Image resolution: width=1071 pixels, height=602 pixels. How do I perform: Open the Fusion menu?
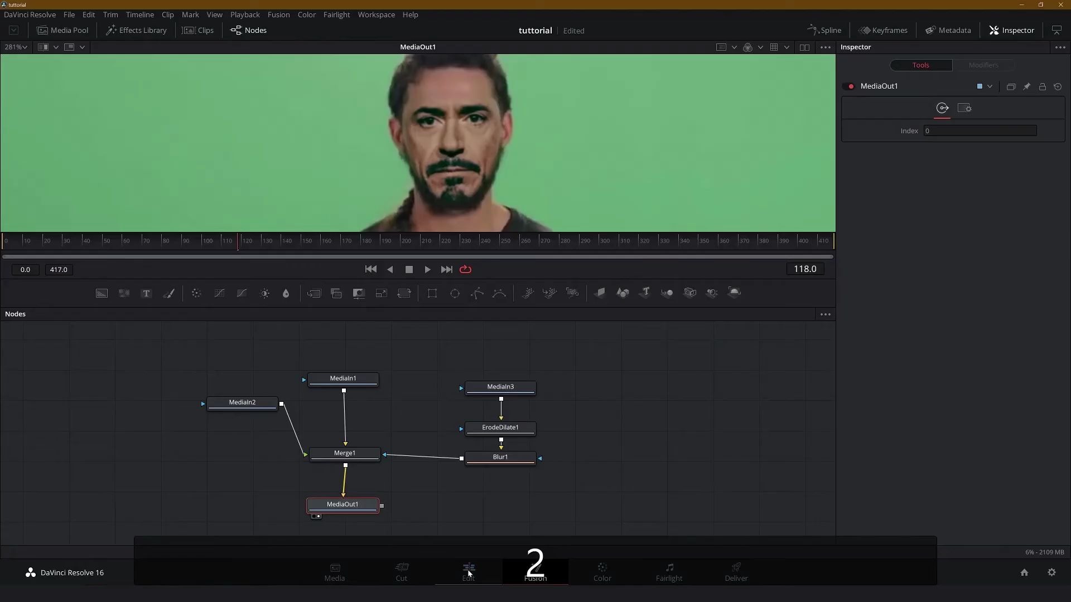pyautogui.click(x=278, y=14)
